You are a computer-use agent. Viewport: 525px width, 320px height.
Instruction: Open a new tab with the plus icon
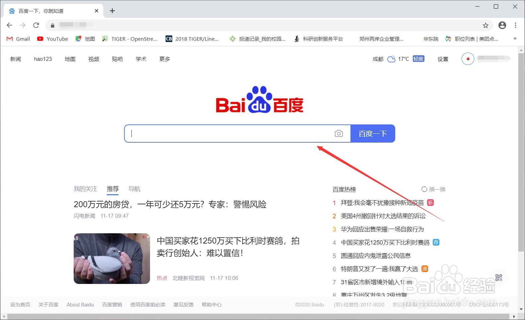112,11
